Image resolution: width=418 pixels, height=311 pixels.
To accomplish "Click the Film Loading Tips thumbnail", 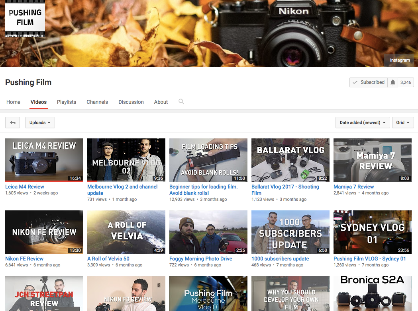I will (208, 160).
